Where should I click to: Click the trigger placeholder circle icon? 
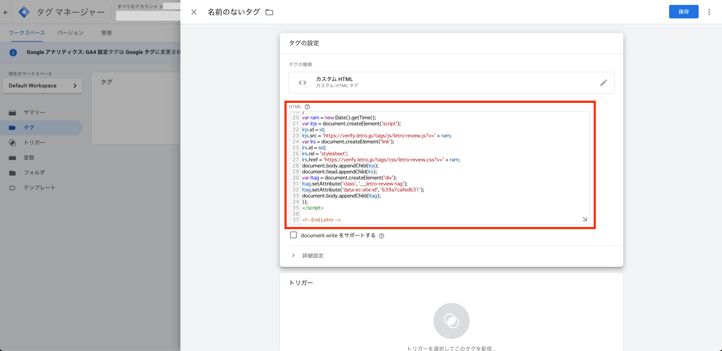click(x=451, y=321)
